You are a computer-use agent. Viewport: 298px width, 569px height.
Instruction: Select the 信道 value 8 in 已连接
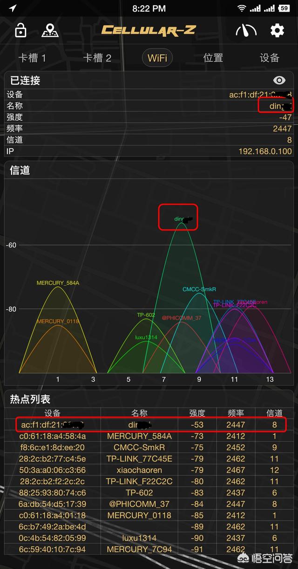pos(289,140)
